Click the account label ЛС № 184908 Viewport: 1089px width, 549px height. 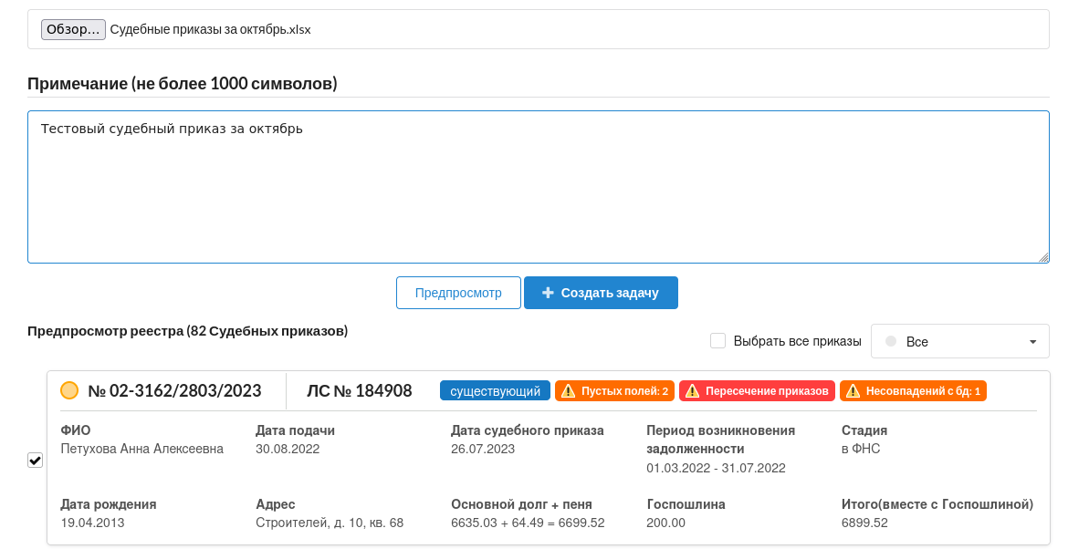(x=359, y=391)
